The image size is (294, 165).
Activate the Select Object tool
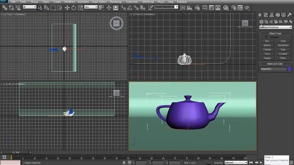click(40, 8)
